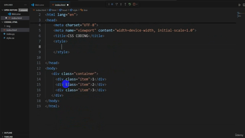
Task: Click the 1 unsaved badge
Action: (23, 10)
